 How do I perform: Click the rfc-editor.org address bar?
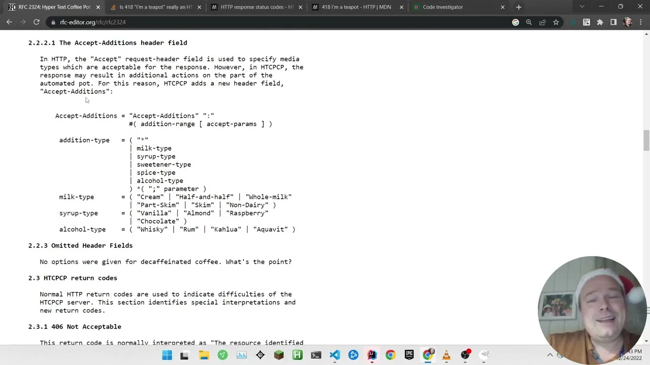254,22
